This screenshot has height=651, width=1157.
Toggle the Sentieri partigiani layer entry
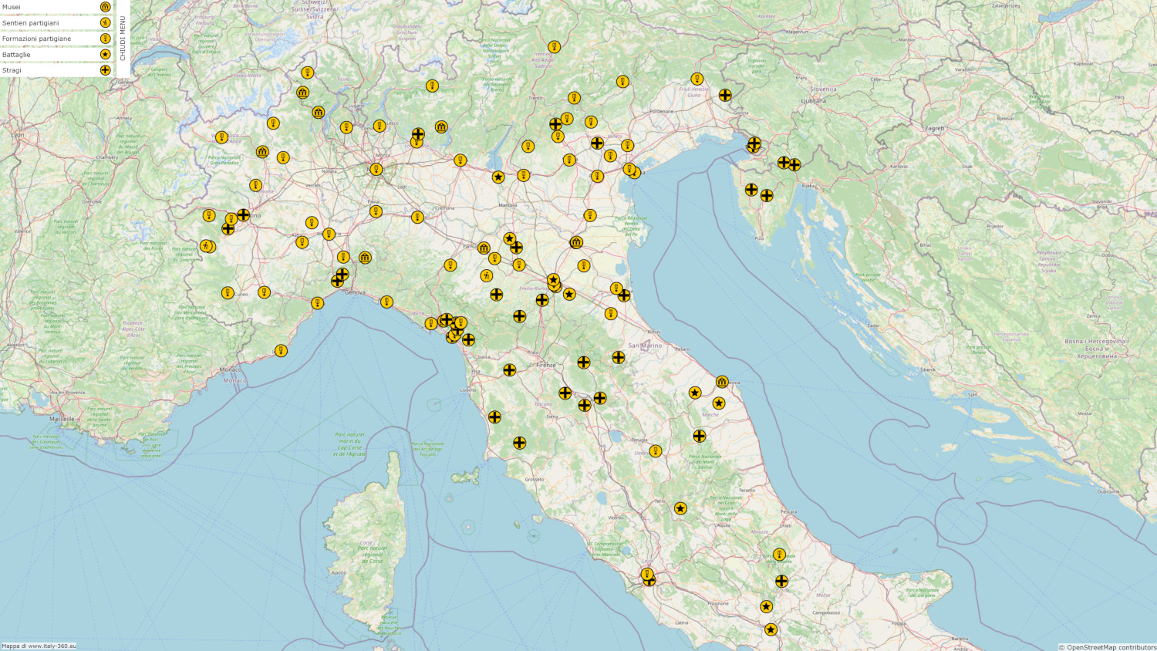(x=57, y=22)
